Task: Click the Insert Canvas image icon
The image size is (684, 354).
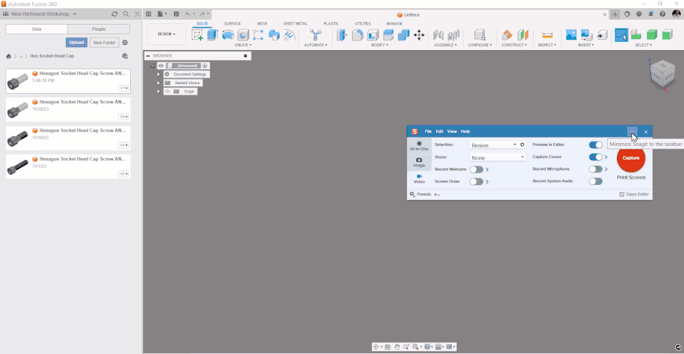Action: [x=571, y=35]
